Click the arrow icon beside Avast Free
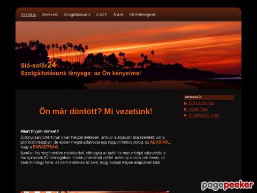 (186, 109)
